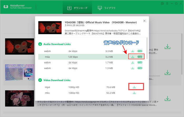Screen dimensions: 184x117
Task: Download the m4a 128 kbps audio
Action: point(133,57)
